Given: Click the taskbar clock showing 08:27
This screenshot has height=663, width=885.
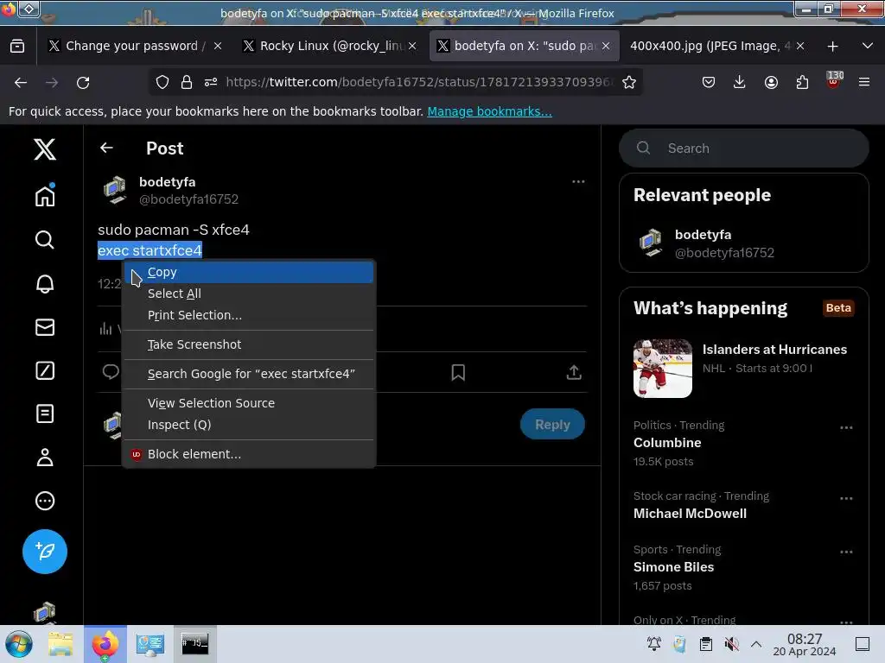Looking at the screenshot, I should [x=805, y=644].
